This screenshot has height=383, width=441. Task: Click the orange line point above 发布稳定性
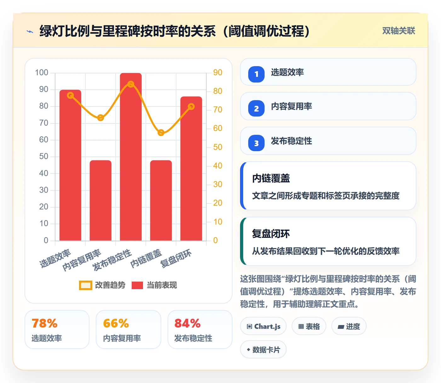click(131, 84)
